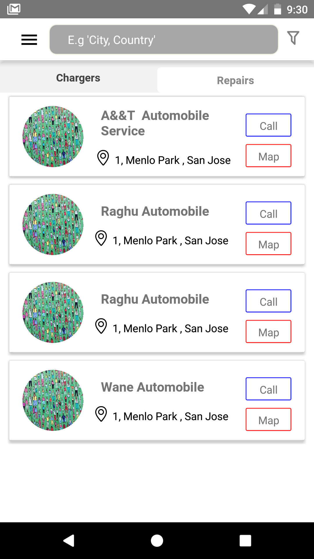
Task: Call Wane Automobile
Action: pos(268,389)
